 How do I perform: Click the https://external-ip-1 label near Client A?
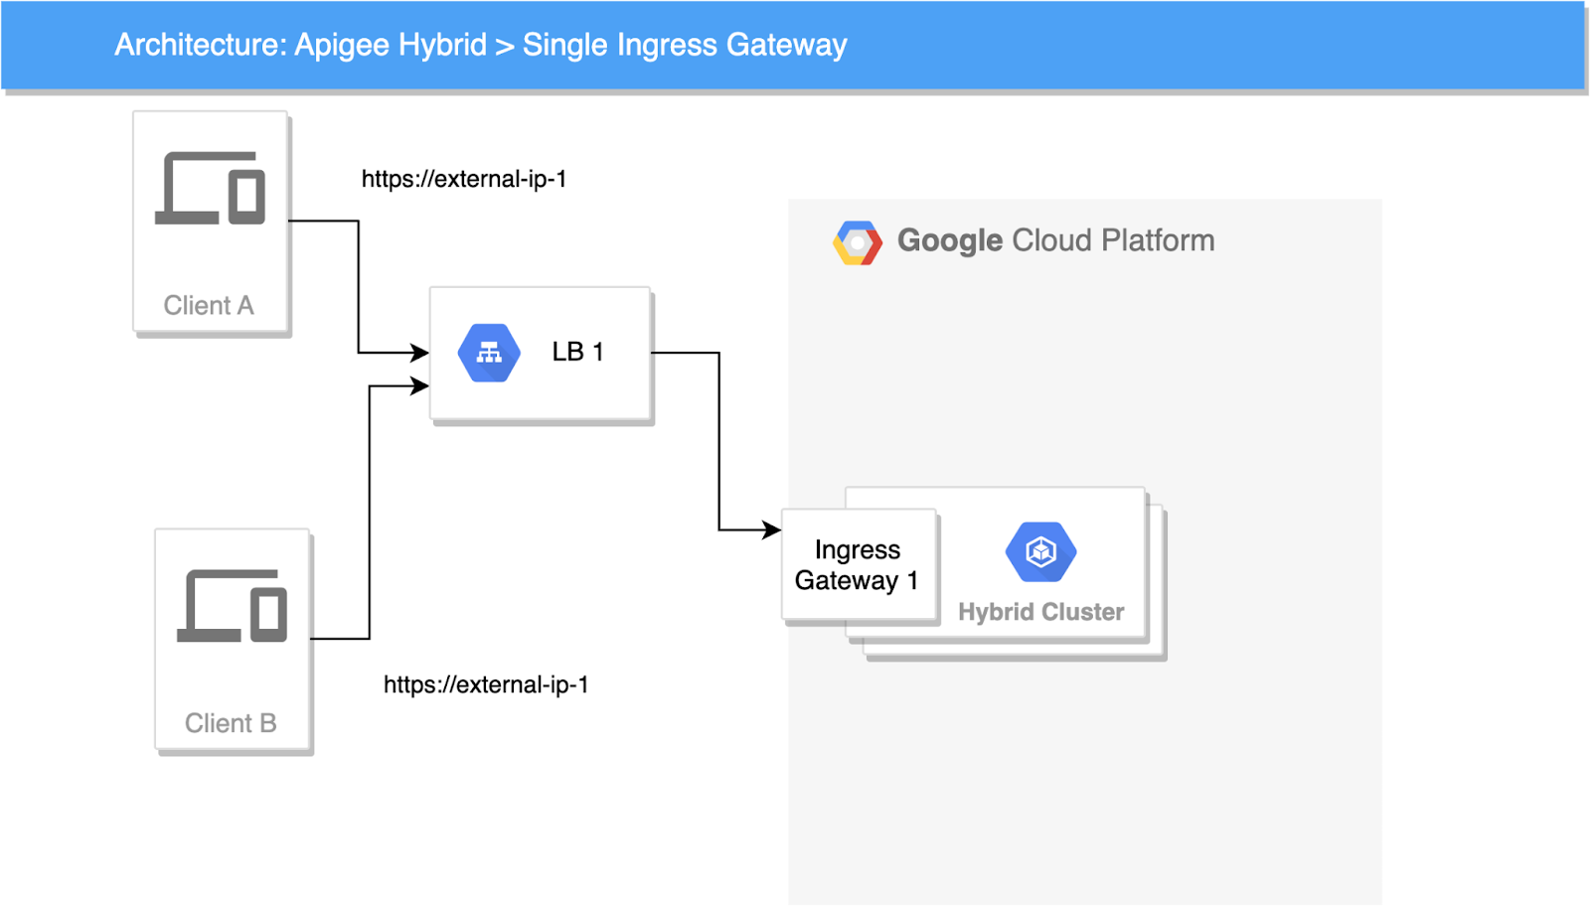(463, 179)
